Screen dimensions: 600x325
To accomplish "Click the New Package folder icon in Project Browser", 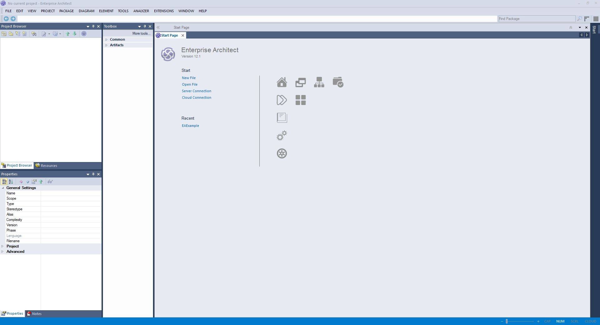I will [11, 34].
